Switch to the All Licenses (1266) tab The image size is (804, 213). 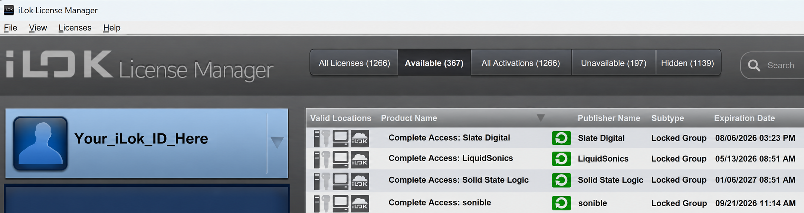(x=354, y=63)
